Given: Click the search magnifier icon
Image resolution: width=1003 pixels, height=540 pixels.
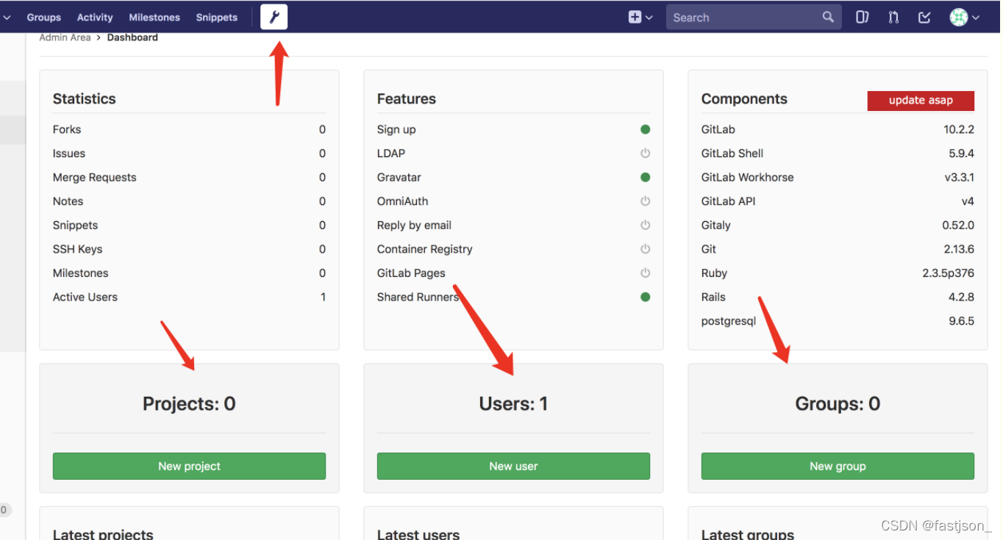Looking at the screenshot, I should pos(828,16).
